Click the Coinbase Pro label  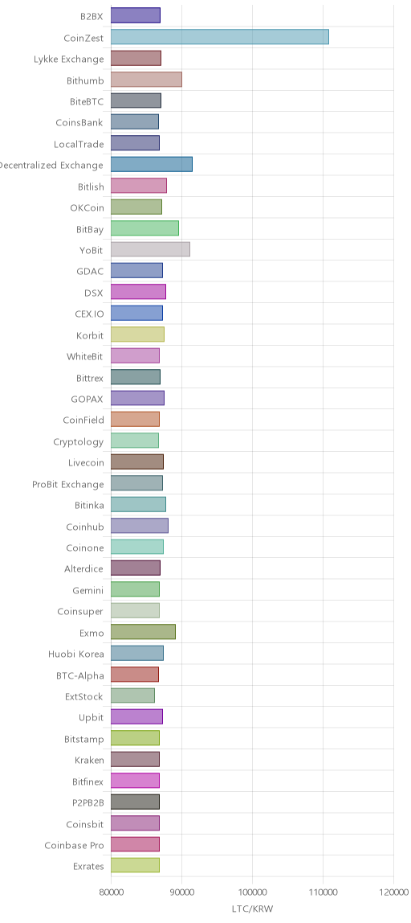(x=74, y=845)
